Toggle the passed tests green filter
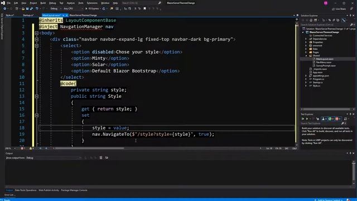Viewport: 357px width, 201px height. 331,119
